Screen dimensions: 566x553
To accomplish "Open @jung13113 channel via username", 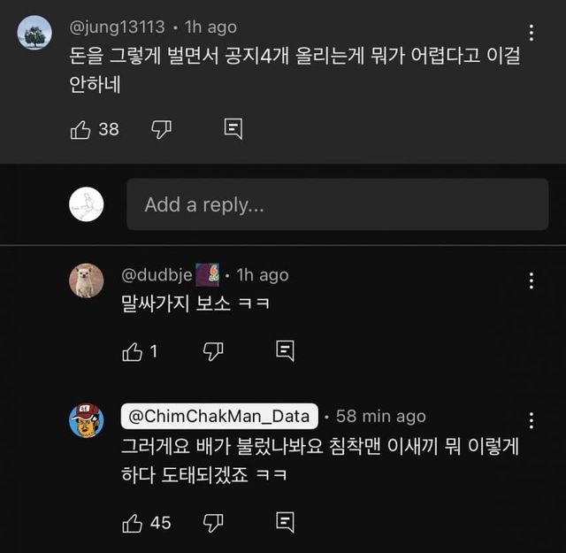I will 120,27.
